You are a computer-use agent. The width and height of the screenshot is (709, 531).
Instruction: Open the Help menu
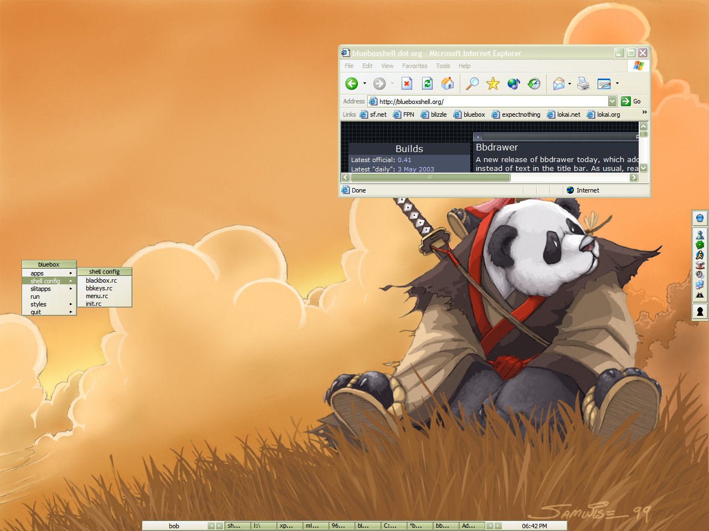click(465, 66)
